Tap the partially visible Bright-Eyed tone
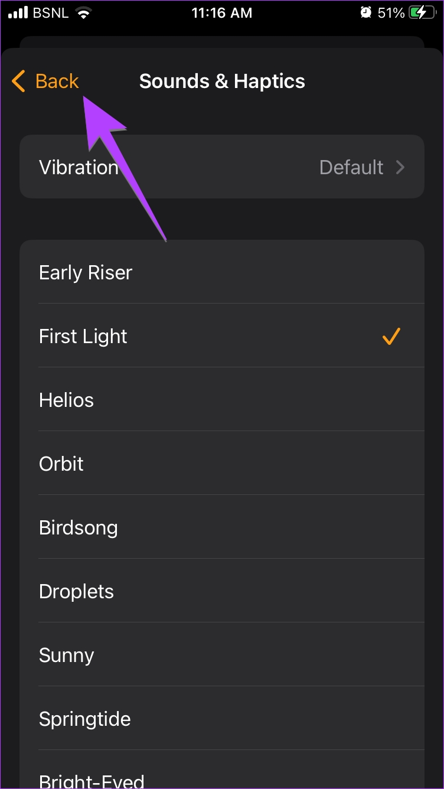The width and height of the screenshot is (444, 789). 92,780
